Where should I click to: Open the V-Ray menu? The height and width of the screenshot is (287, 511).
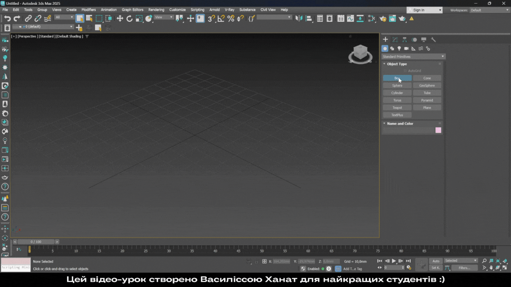tap(229, 10)
